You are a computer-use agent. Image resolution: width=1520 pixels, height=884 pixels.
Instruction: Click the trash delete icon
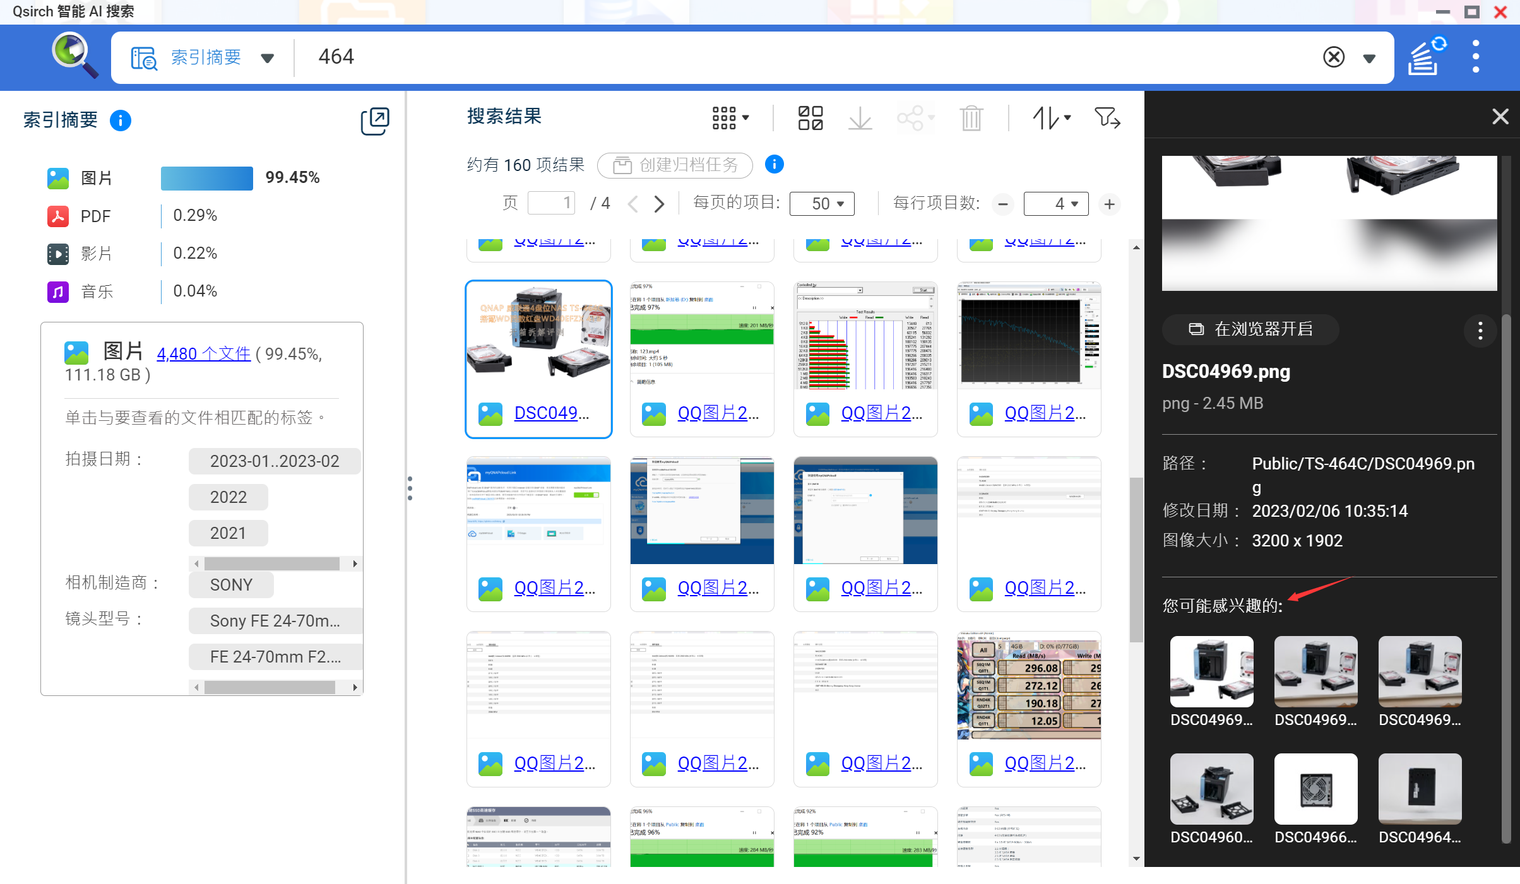point(971,118)
